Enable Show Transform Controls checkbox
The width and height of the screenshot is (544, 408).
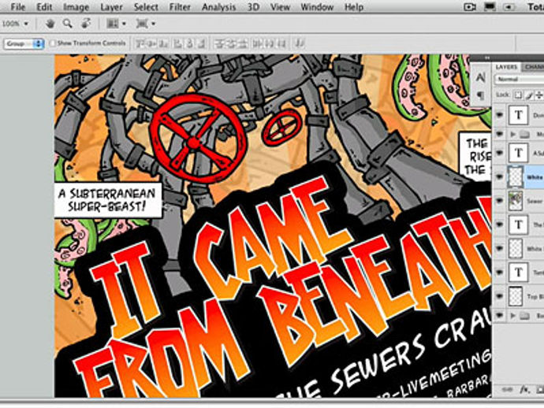(53, 43)
